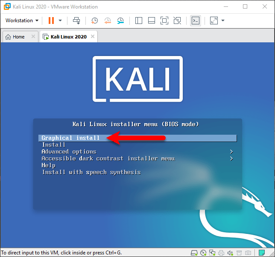Send Ctrl+Alt+Del to the VM
Viewport: 275px width, 257px height.
coord(76,21)
